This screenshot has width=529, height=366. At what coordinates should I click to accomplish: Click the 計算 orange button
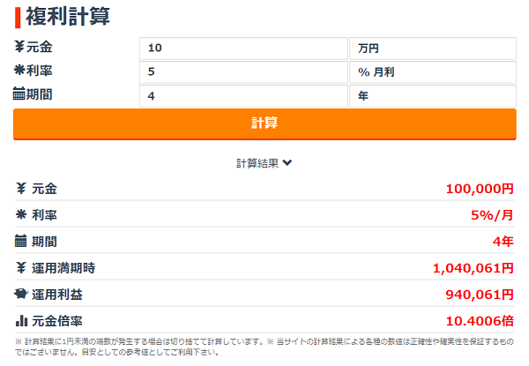coord(264,123)
